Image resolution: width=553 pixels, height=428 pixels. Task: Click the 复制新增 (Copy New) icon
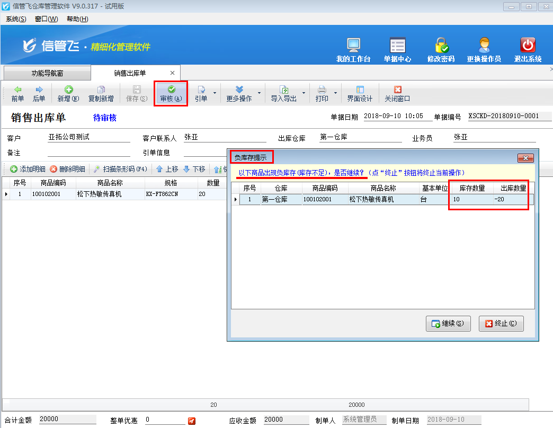(101, 93)
